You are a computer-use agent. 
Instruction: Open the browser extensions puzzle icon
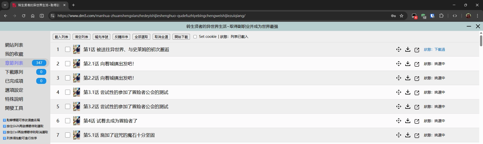tap(441, 16)
